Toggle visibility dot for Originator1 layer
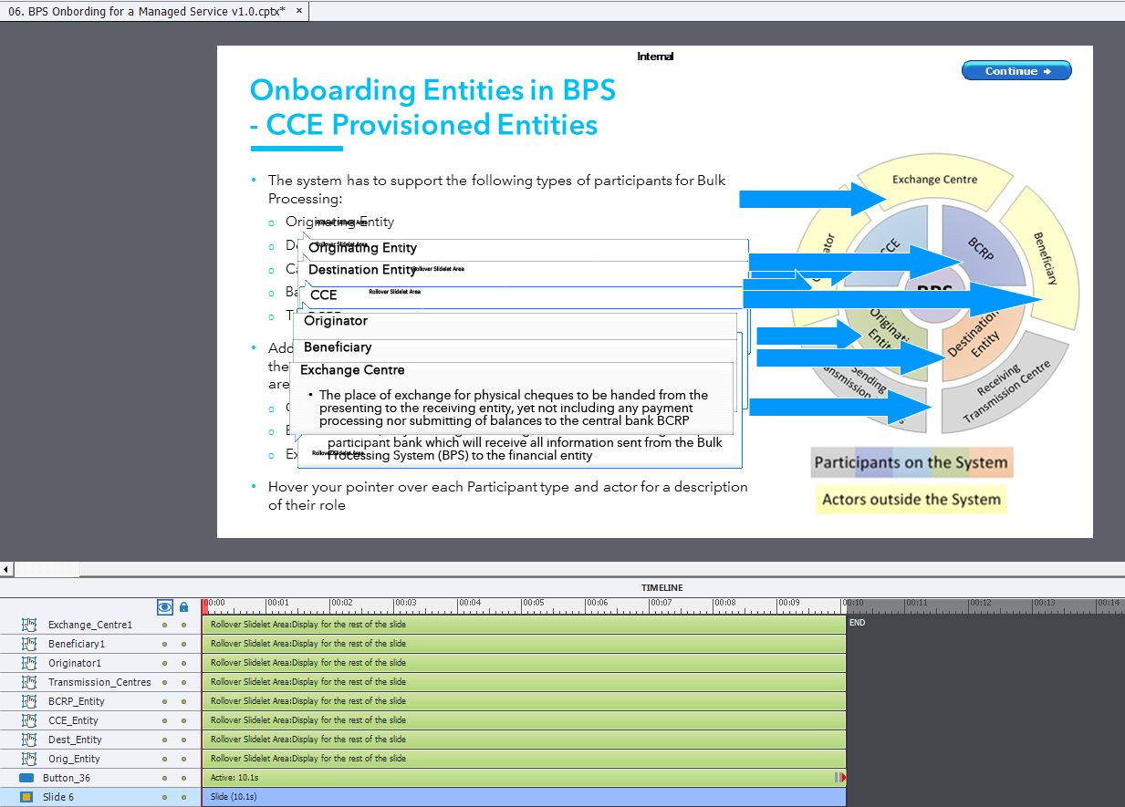The height and width of the screenshot is (807, 1125). click(164, 663)
